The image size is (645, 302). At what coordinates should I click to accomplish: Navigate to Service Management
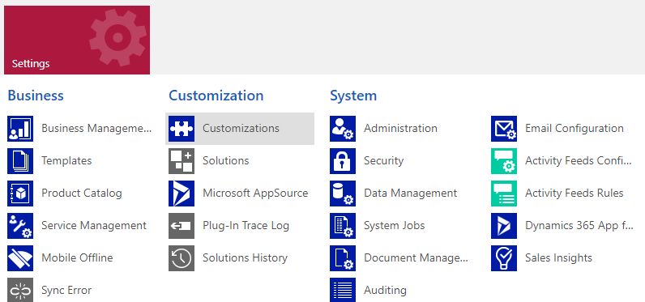coord(94,226)
